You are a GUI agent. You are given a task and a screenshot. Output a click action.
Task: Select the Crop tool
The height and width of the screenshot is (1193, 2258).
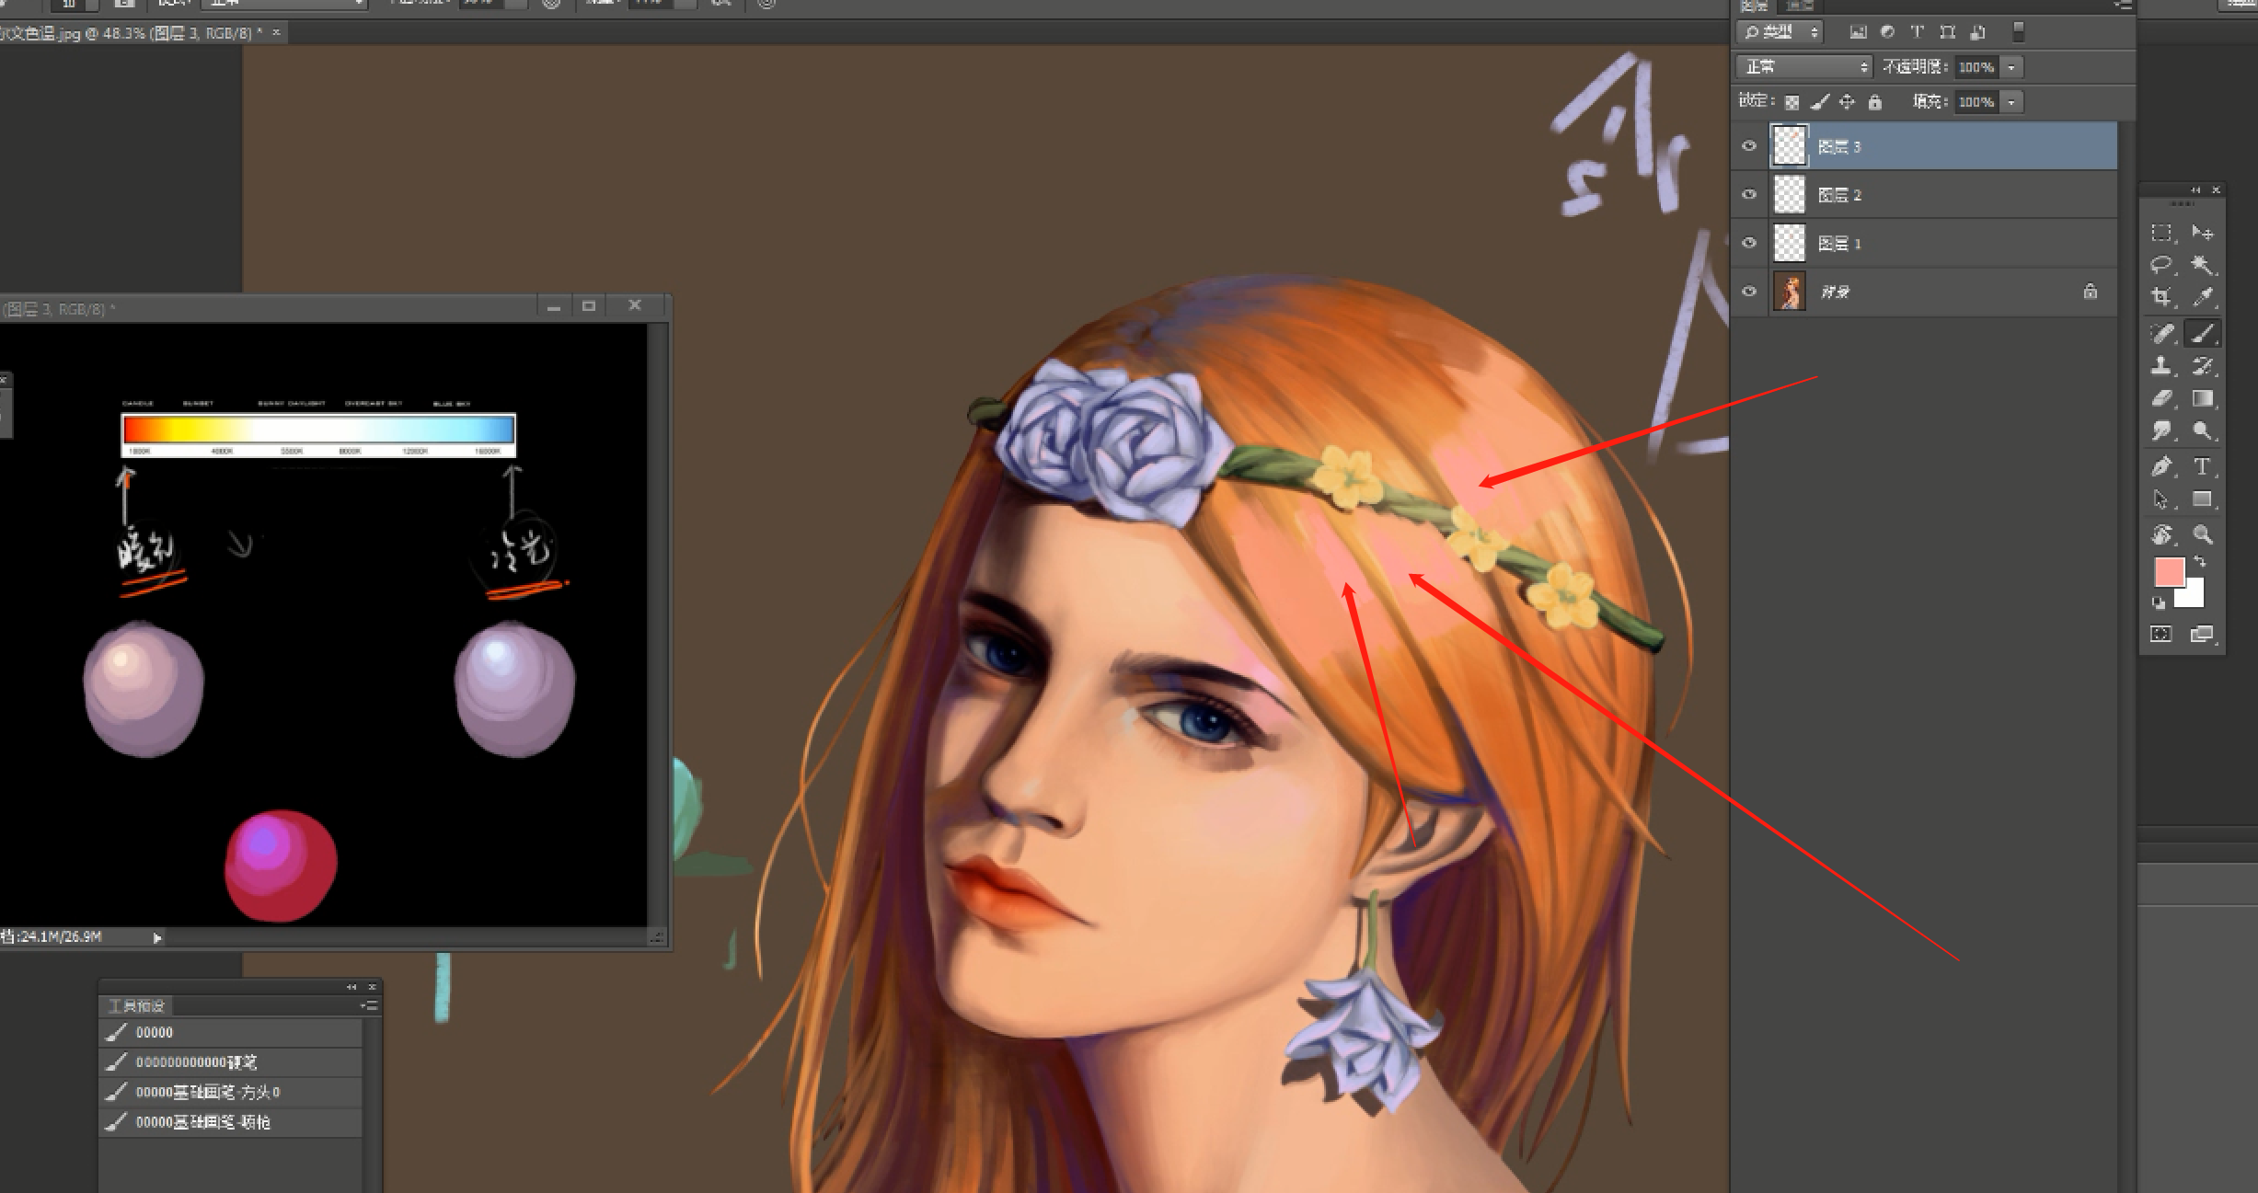pos(2160,297)
